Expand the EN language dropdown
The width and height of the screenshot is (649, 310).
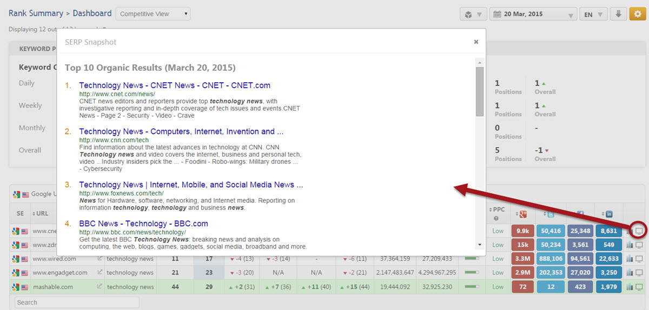click(593, 15)
